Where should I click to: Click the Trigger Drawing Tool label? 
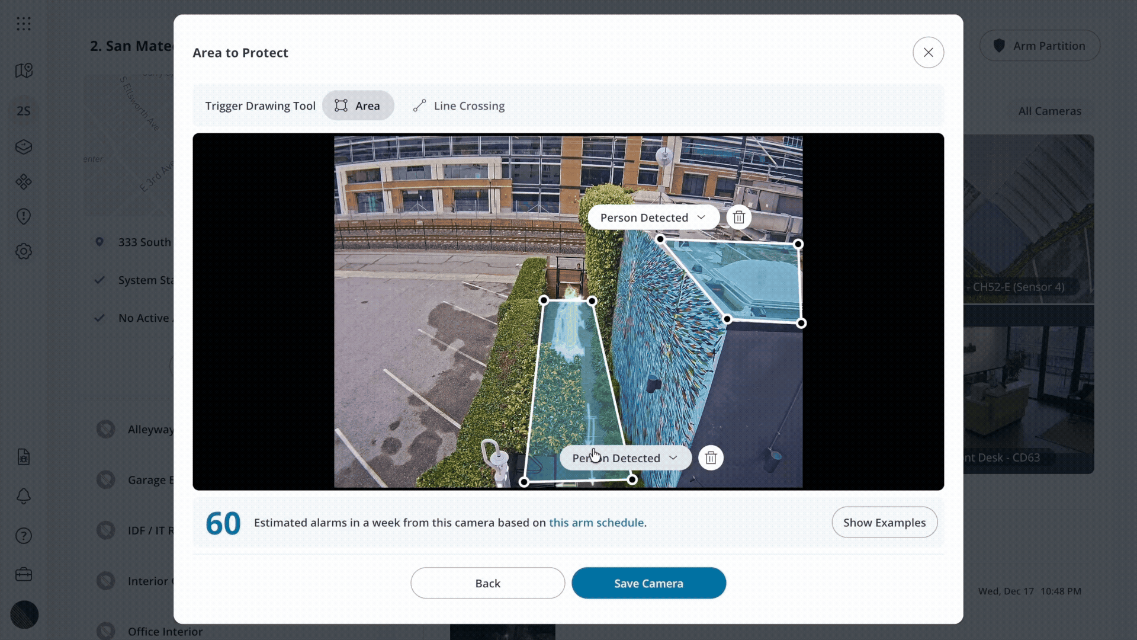click(x=260, y=105)
